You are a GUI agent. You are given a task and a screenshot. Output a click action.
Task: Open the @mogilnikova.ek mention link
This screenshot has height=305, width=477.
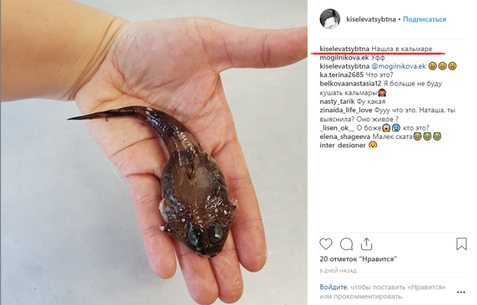point(399,66)
